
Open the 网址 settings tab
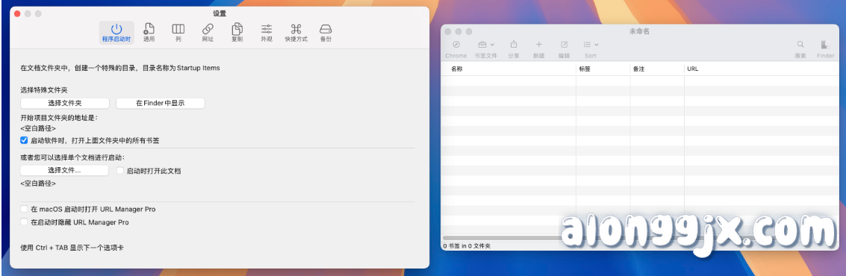click(x=208, y=33)
